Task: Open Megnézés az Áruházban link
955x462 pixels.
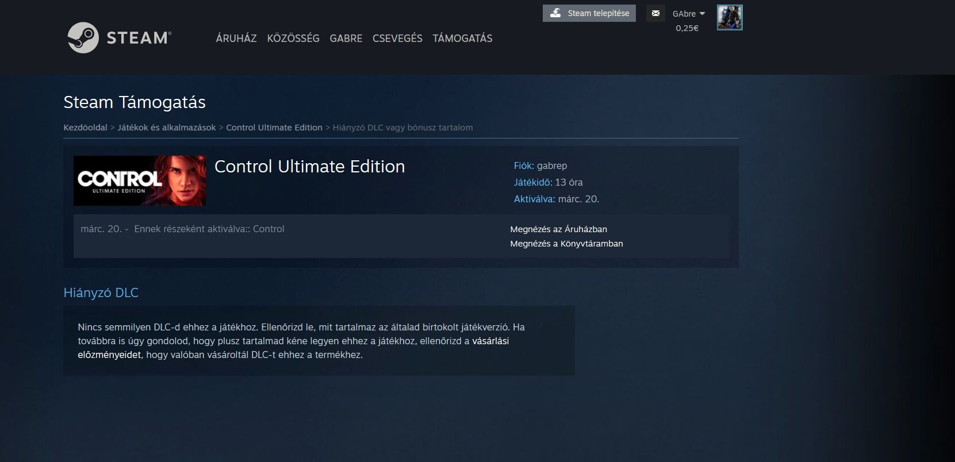Action: 558,229
